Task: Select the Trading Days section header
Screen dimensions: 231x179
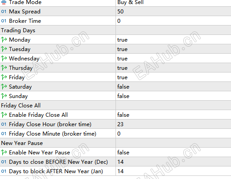Action: 115,30
